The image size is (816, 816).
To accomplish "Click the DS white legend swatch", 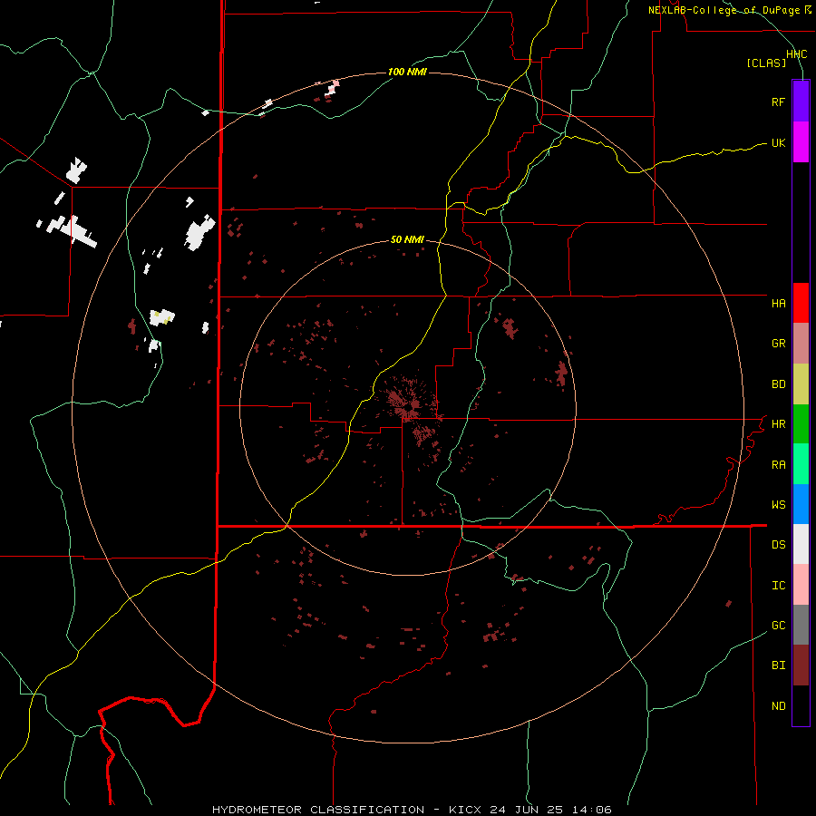I will 801,544.
